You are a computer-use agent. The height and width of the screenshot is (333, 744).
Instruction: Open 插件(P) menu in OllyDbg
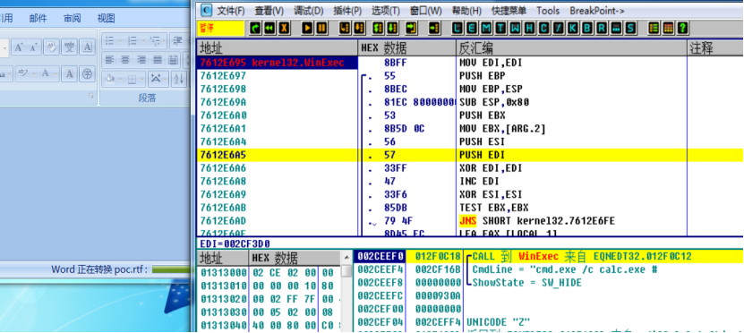[347, 11]
